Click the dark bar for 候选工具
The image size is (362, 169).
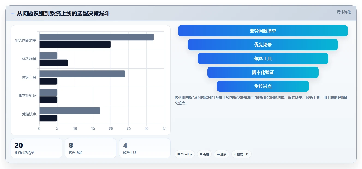click(48, 81)
